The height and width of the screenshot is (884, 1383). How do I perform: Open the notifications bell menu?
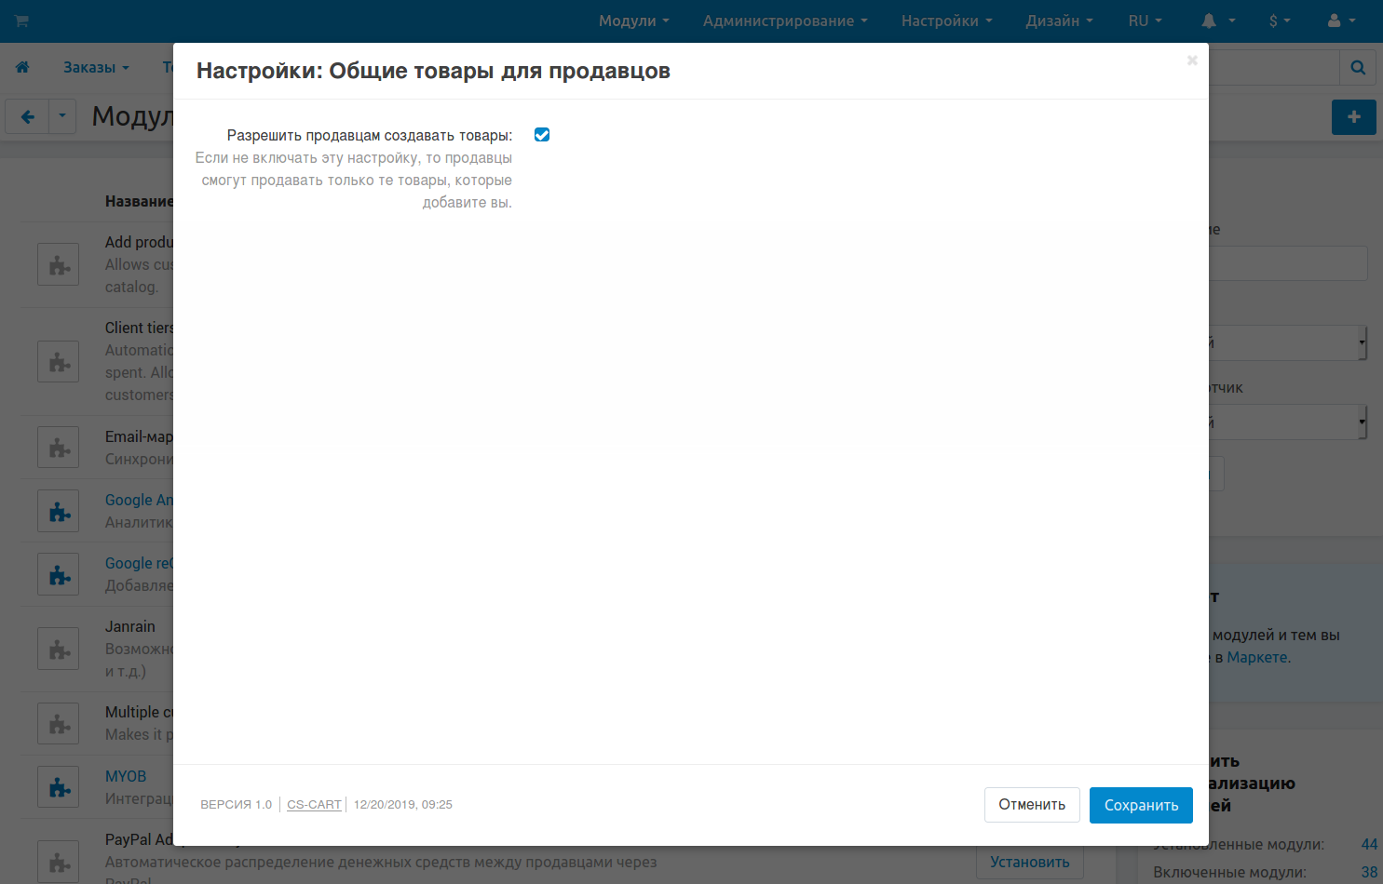click(1217, 20)
